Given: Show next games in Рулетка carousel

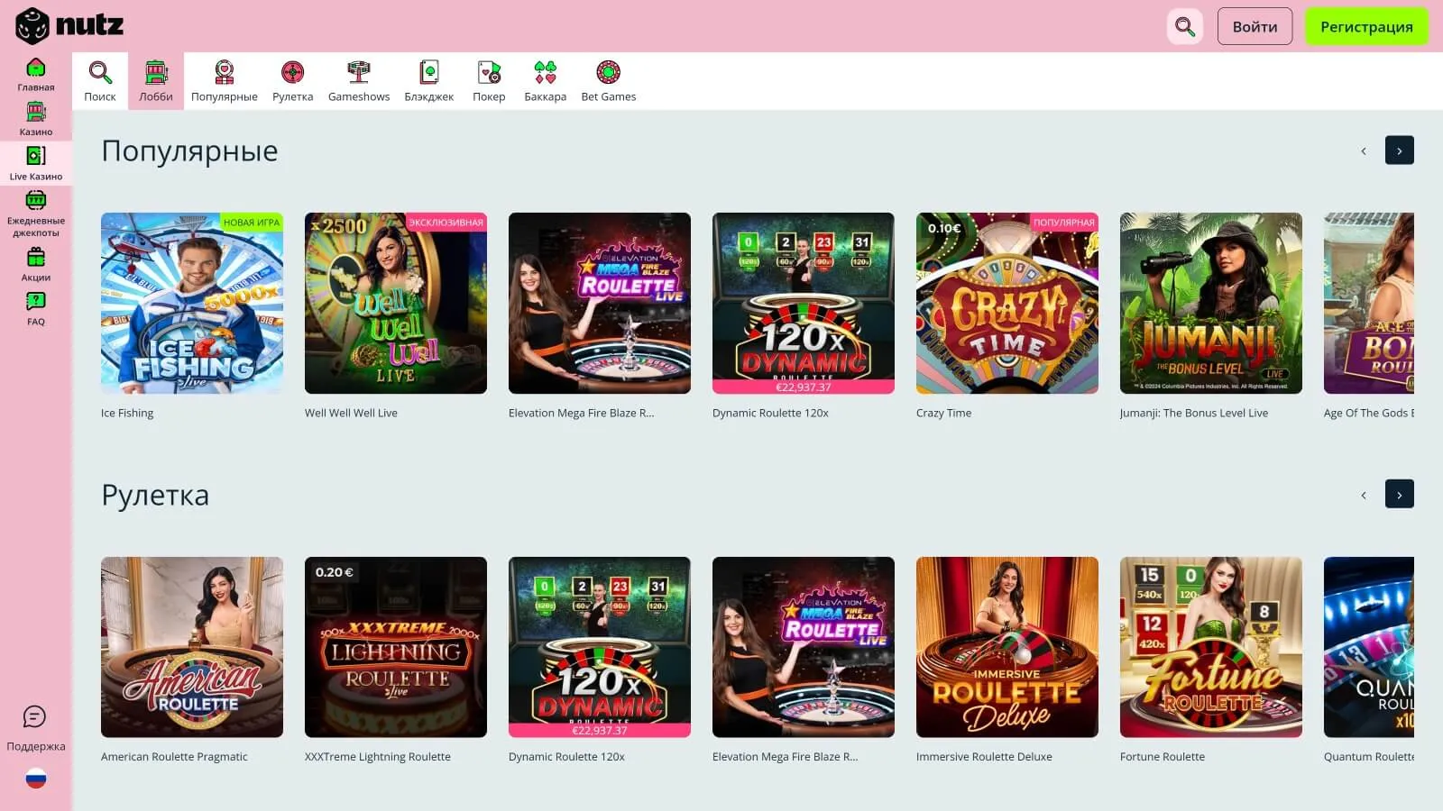Looking at the screenshot, I should coord(1400,495).
